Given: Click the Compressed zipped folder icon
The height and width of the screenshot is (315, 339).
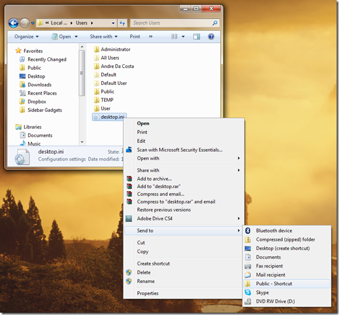Looking at the screenshot, I should [x=248, y=240].
